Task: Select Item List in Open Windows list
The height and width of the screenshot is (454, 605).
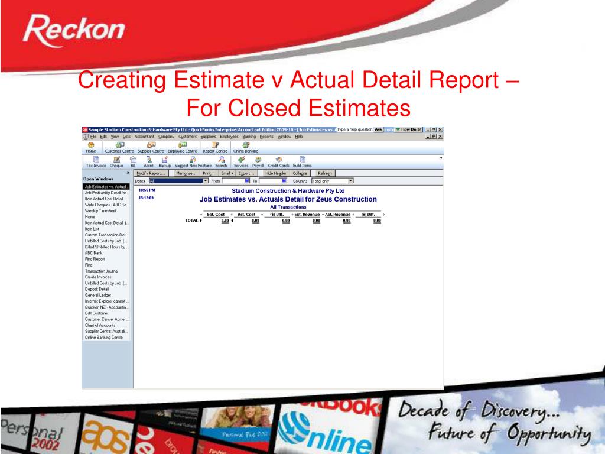Action: (x=106, y=229)
